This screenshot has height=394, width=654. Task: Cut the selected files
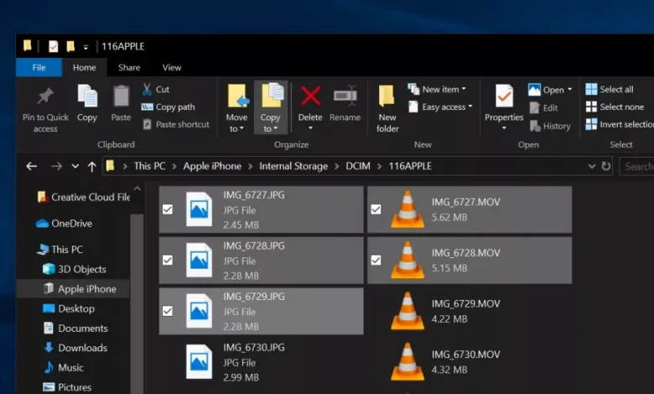(156, 89)
